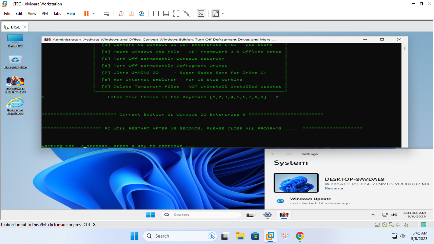Screen dimensions: 434x244
Task: Open the Help menu
Action: click(71, 14)
